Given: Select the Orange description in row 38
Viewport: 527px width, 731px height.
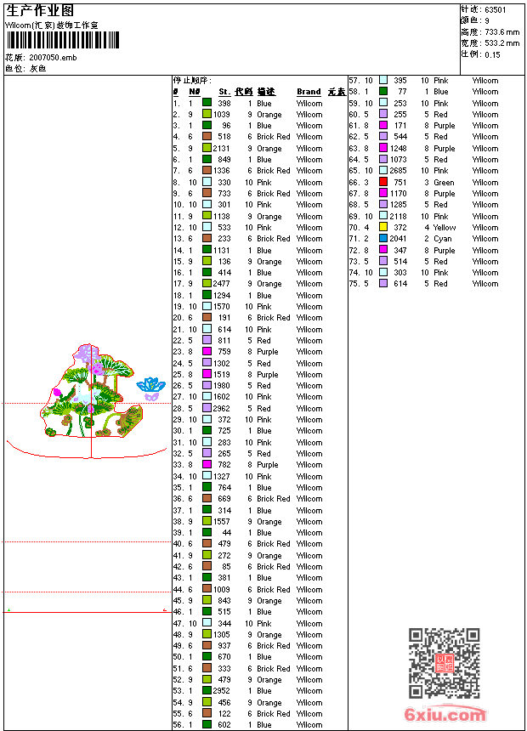Looking at the screenshot, I should pyautogui.click(x=269, y=522).
